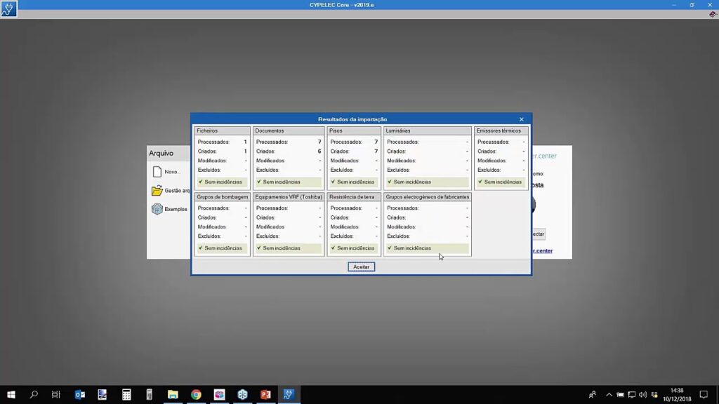Launch Calculator from the taskbar
Image resolution: width=719 pixels, height=404 pixels.
(x=126, y=395)
